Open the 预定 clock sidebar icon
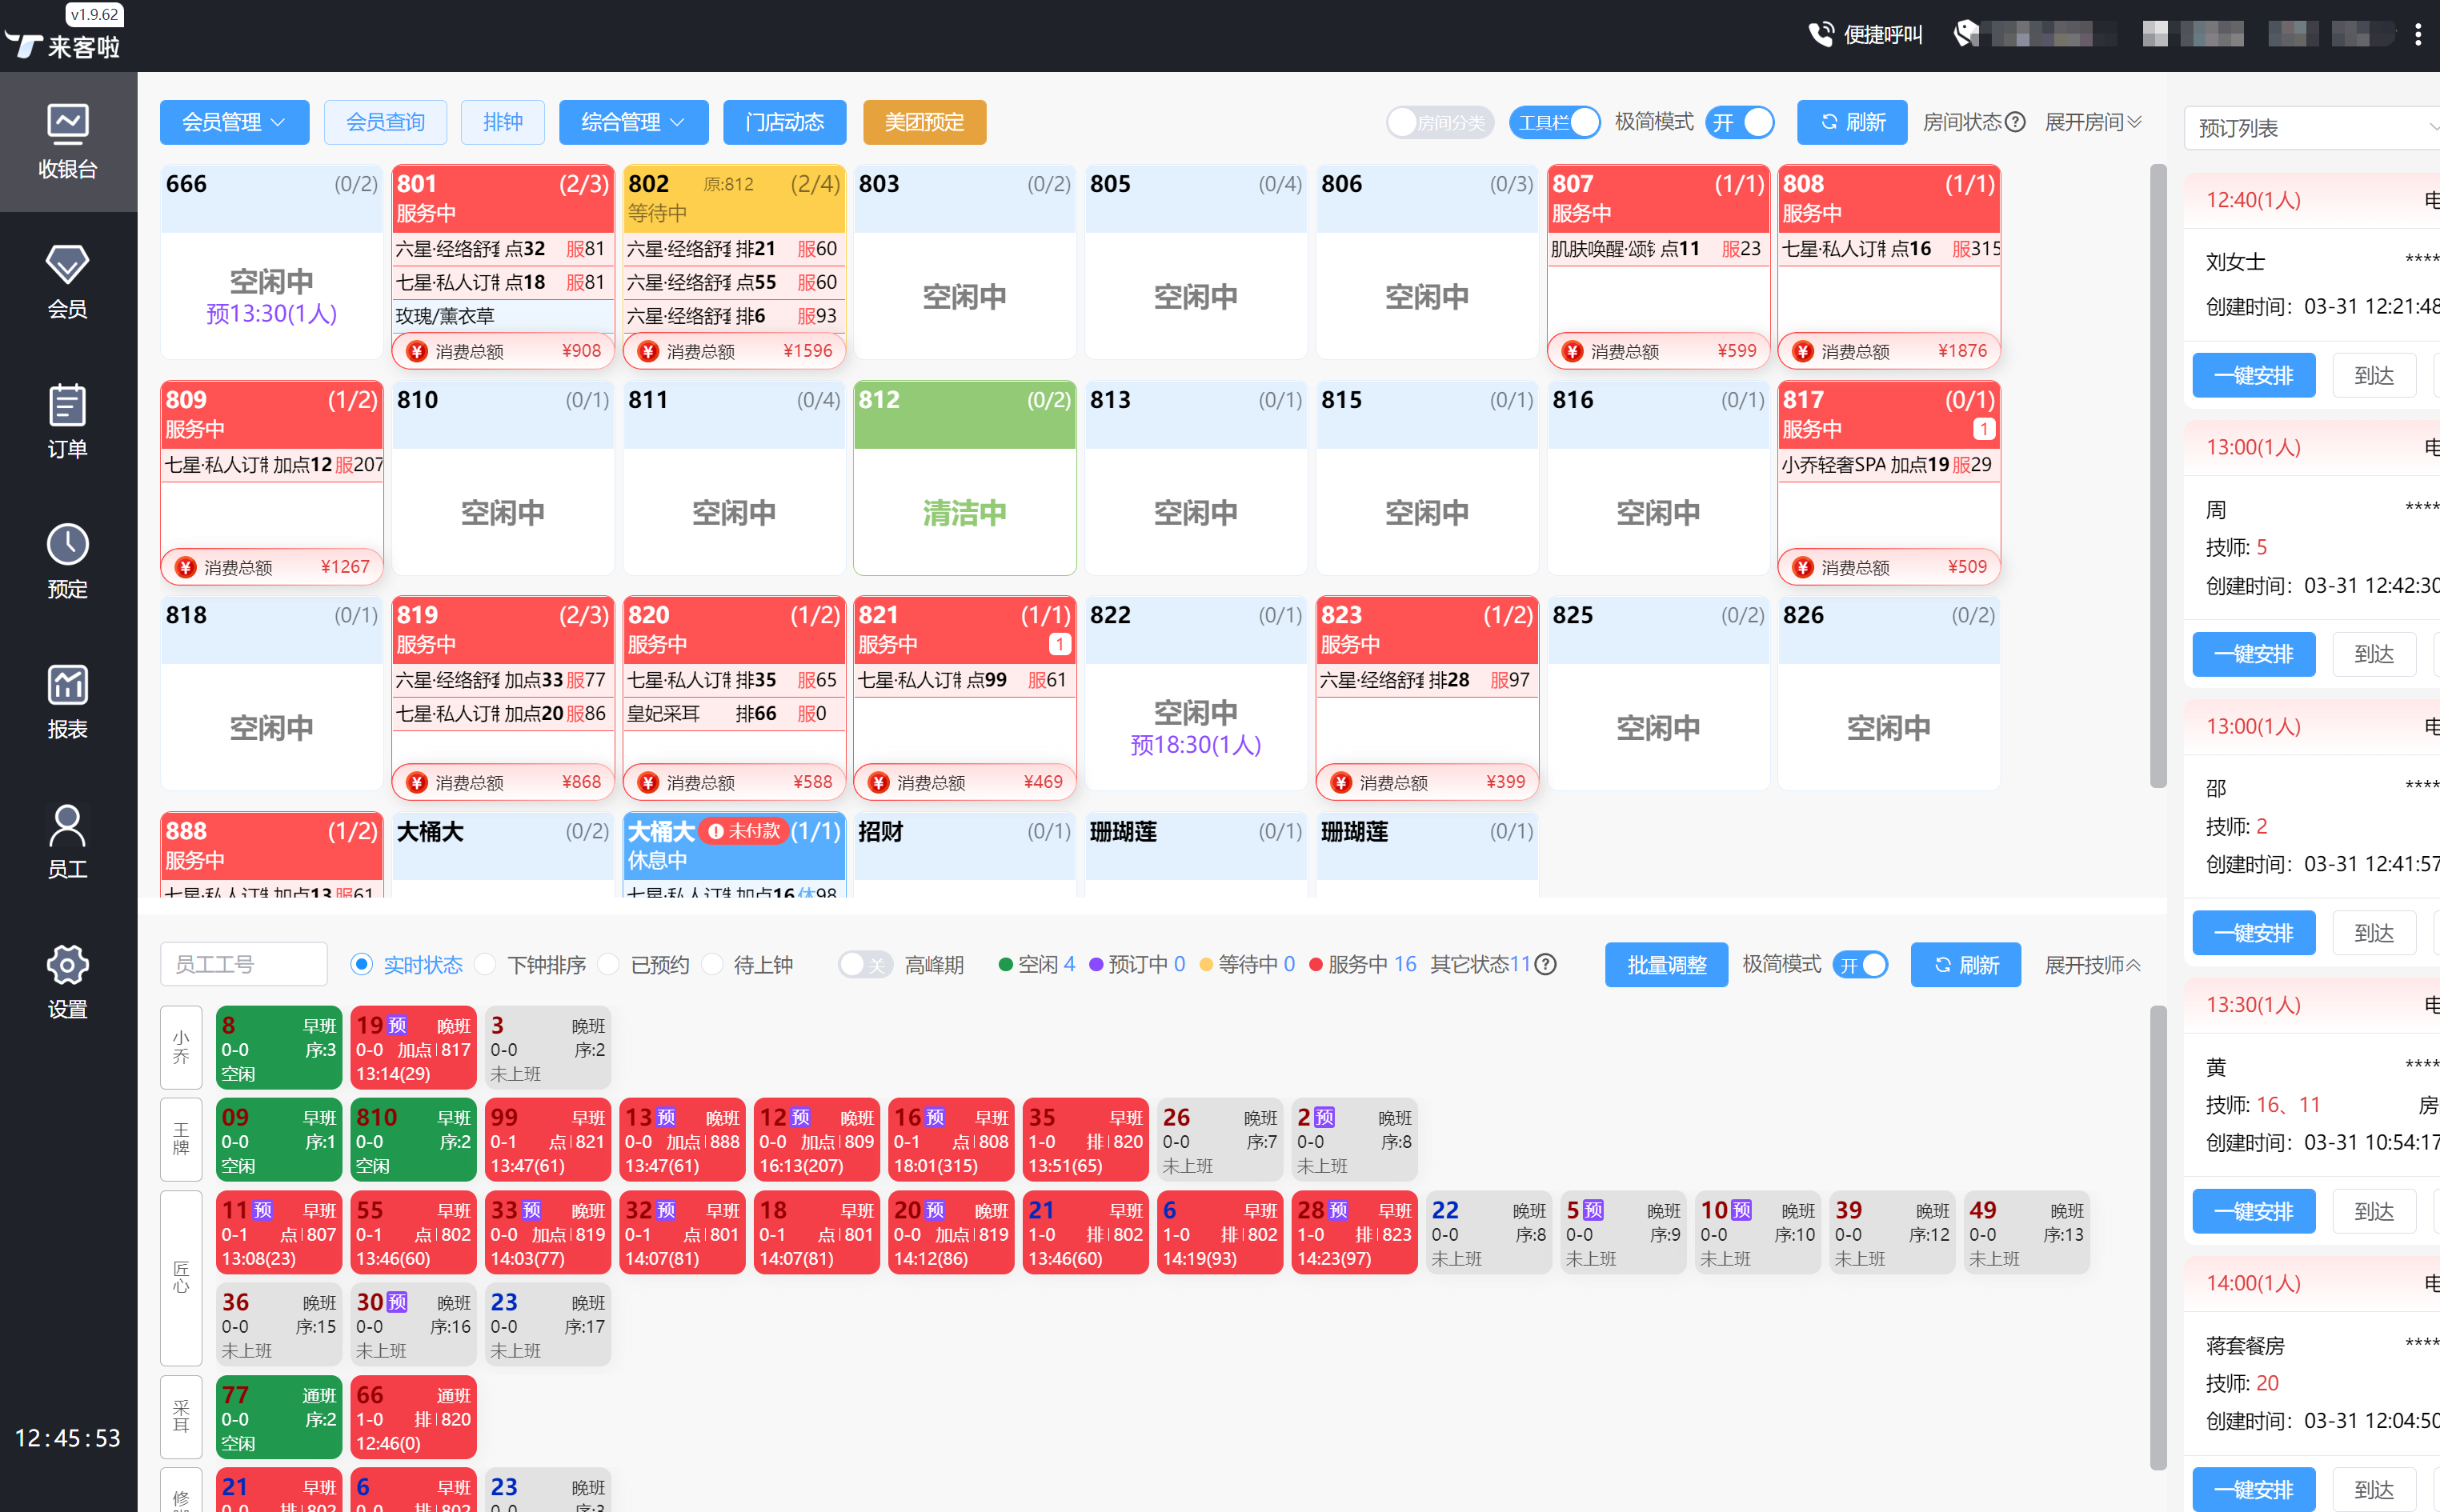The width and height of the screenshot is (2440, 1512). click(67, 546)
